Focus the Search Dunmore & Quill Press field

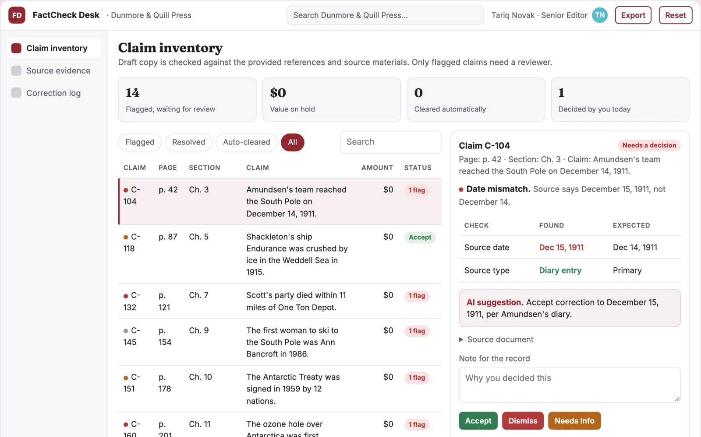(385, 15)
